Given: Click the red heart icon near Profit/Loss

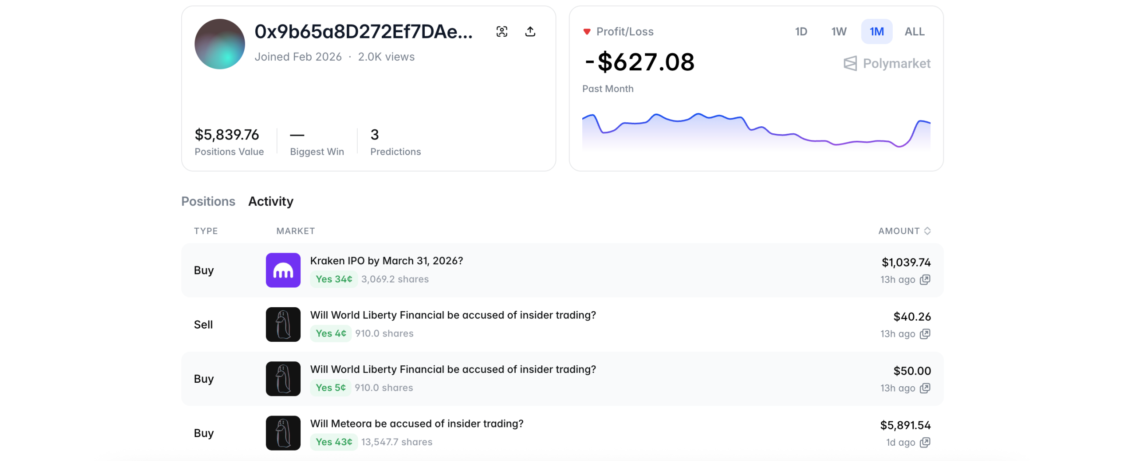Looking at the screenshot, I should pyautogui.click(x=587, y=31).
